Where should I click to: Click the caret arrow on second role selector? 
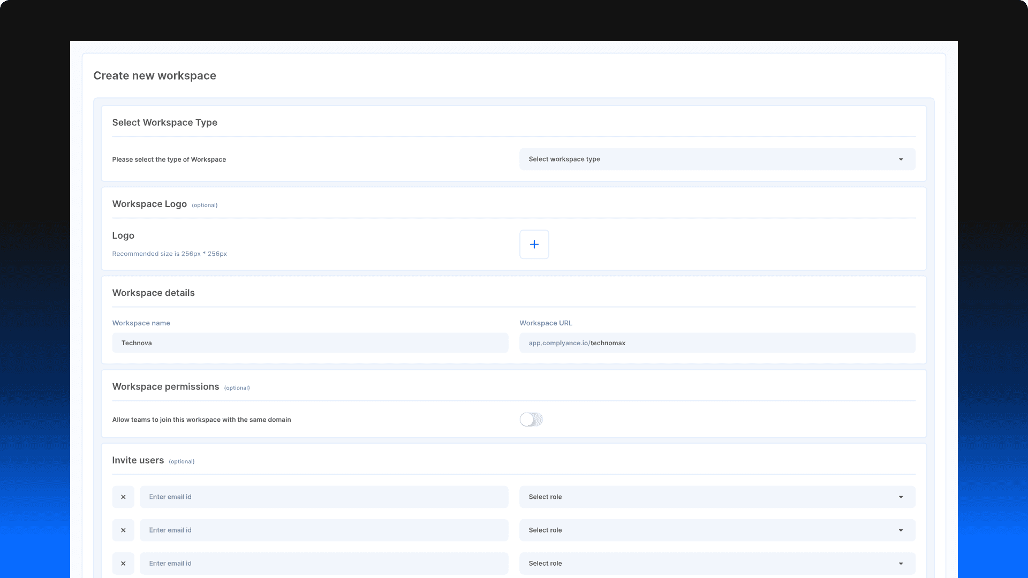[901, 530]
